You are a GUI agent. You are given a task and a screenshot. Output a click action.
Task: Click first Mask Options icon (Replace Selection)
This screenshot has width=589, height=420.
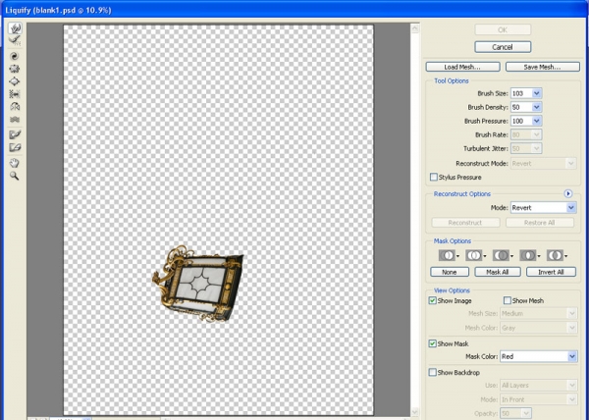pyautogui.click(x=448, y=255)
